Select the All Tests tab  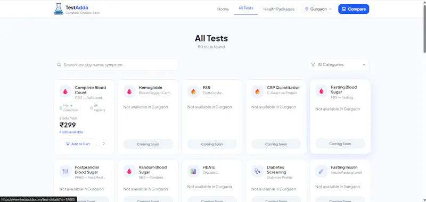point(246,8)
